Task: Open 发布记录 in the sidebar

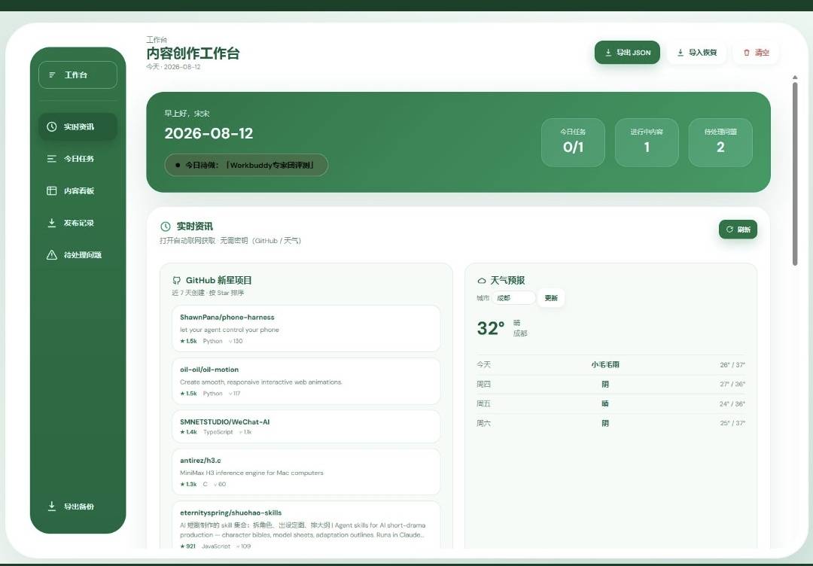Action: [x=78, y=223]
